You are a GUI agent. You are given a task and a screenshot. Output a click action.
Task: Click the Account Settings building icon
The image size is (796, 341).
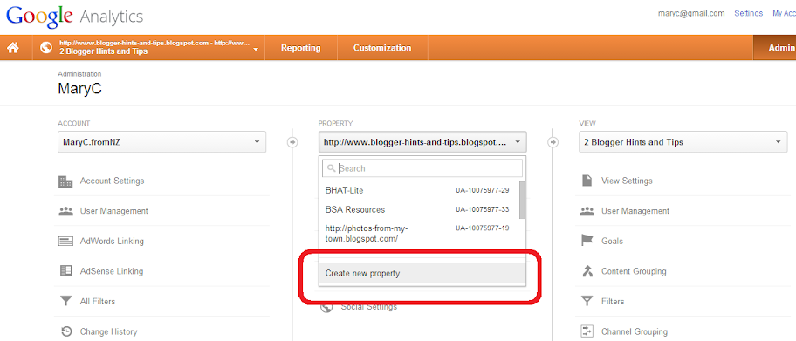pos(65,181)
